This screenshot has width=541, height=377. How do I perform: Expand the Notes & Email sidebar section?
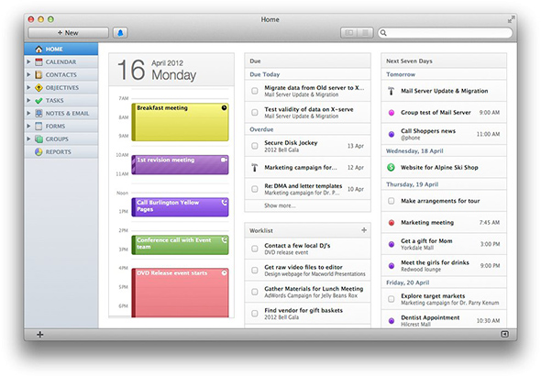coord(28,113)
